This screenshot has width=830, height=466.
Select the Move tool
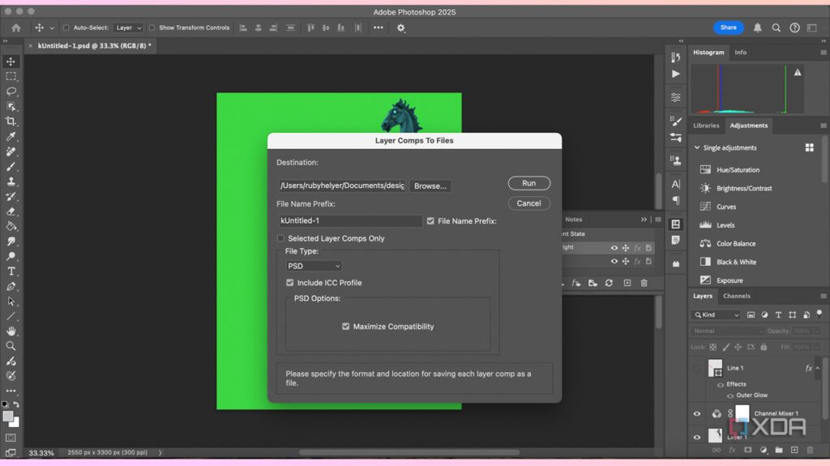click(x=11, y=62)
